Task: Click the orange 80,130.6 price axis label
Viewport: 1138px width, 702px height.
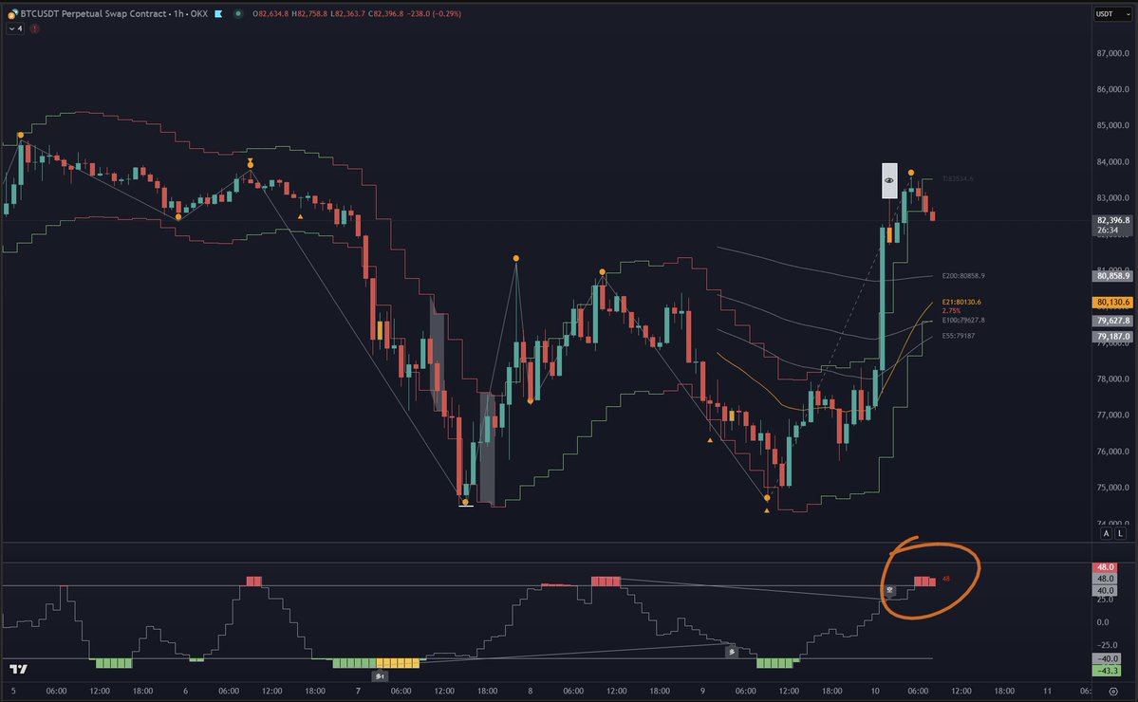Action: coord(1112,302)
